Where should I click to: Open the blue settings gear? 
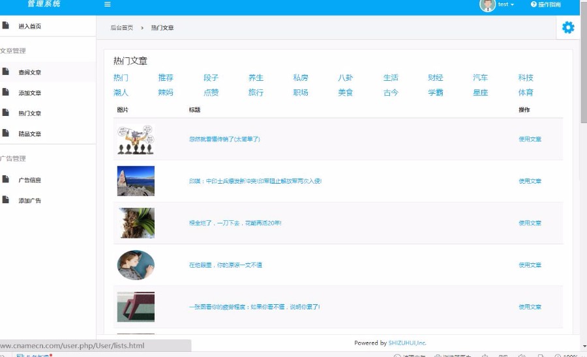pos(568,27)
